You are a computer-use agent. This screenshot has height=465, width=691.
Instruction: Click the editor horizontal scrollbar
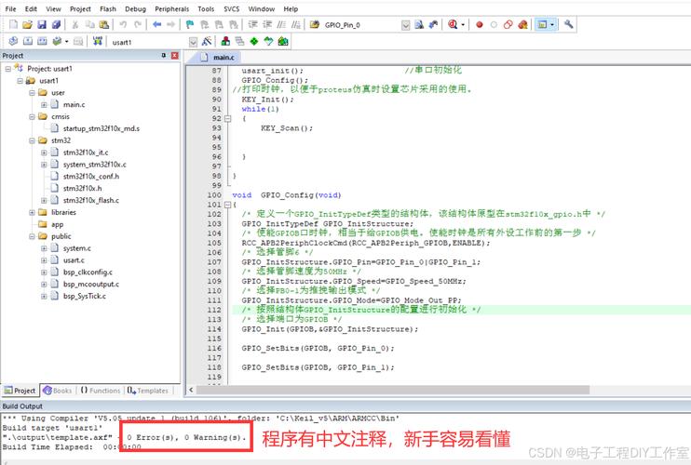coord(393,391)
